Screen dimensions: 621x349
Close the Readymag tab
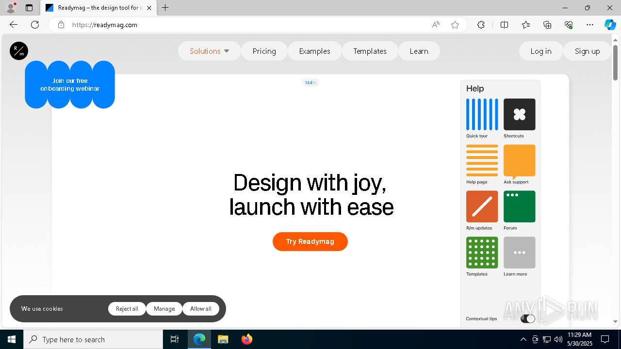tap(149, 8)
